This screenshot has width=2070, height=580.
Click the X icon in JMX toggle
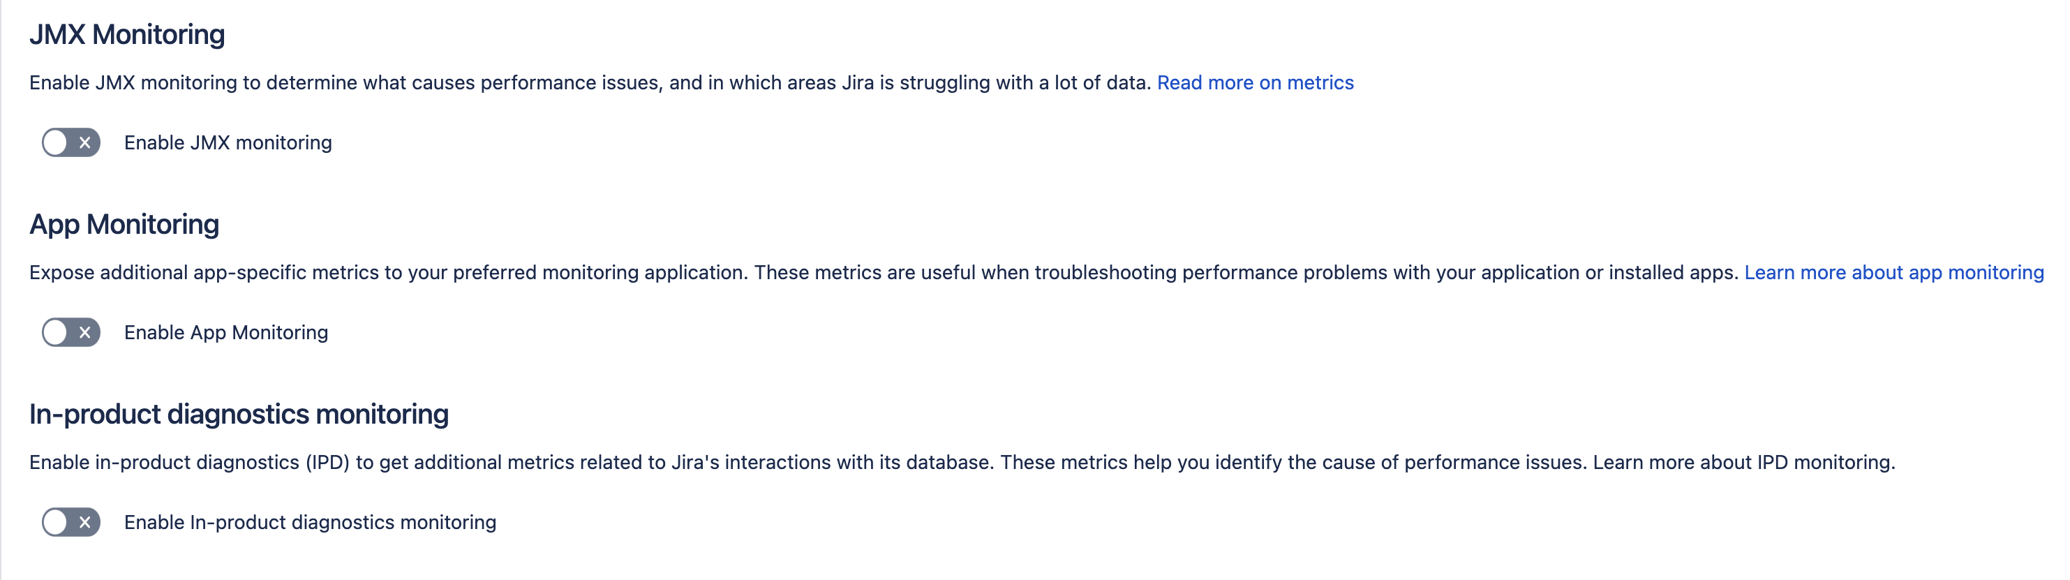point(84,142)
